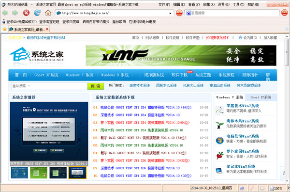The image size is (290, 192).
Task: Click the 网站地图 link
Action: pyautogui.click(x=152, y=38)
